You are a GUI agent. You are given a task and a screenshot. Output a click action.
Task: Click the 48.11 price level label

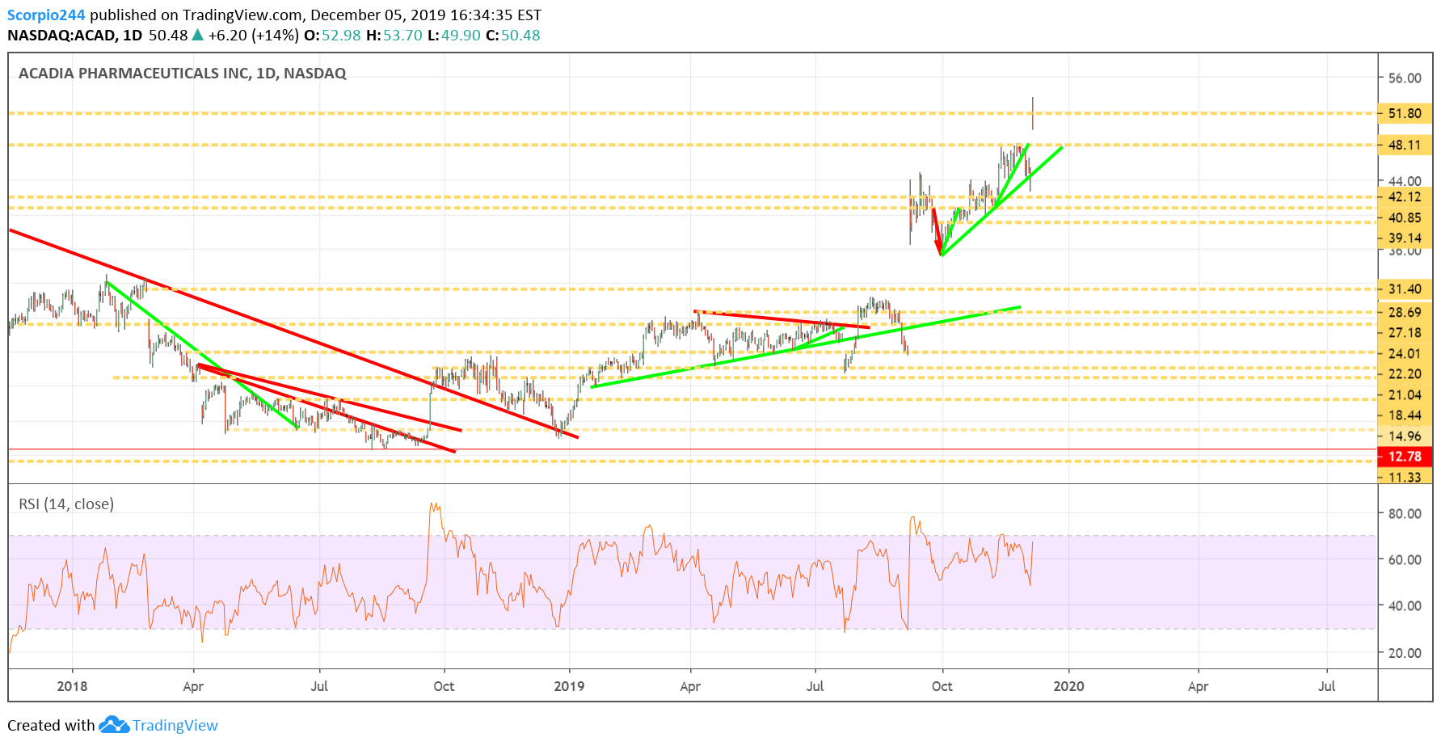click(1405, 145)
